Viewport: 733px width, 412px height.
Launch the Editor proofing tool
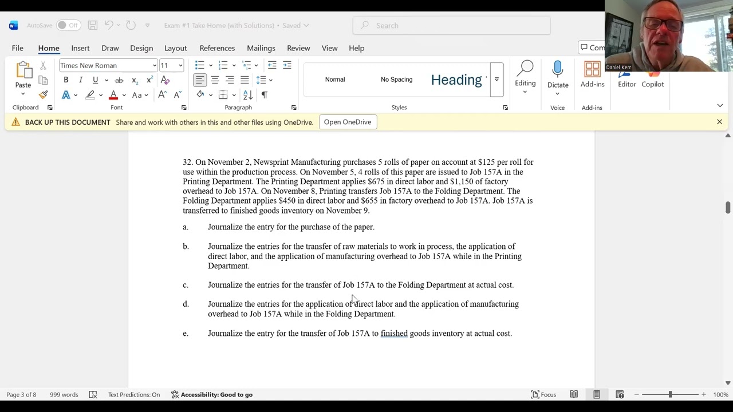click(626, 79)
